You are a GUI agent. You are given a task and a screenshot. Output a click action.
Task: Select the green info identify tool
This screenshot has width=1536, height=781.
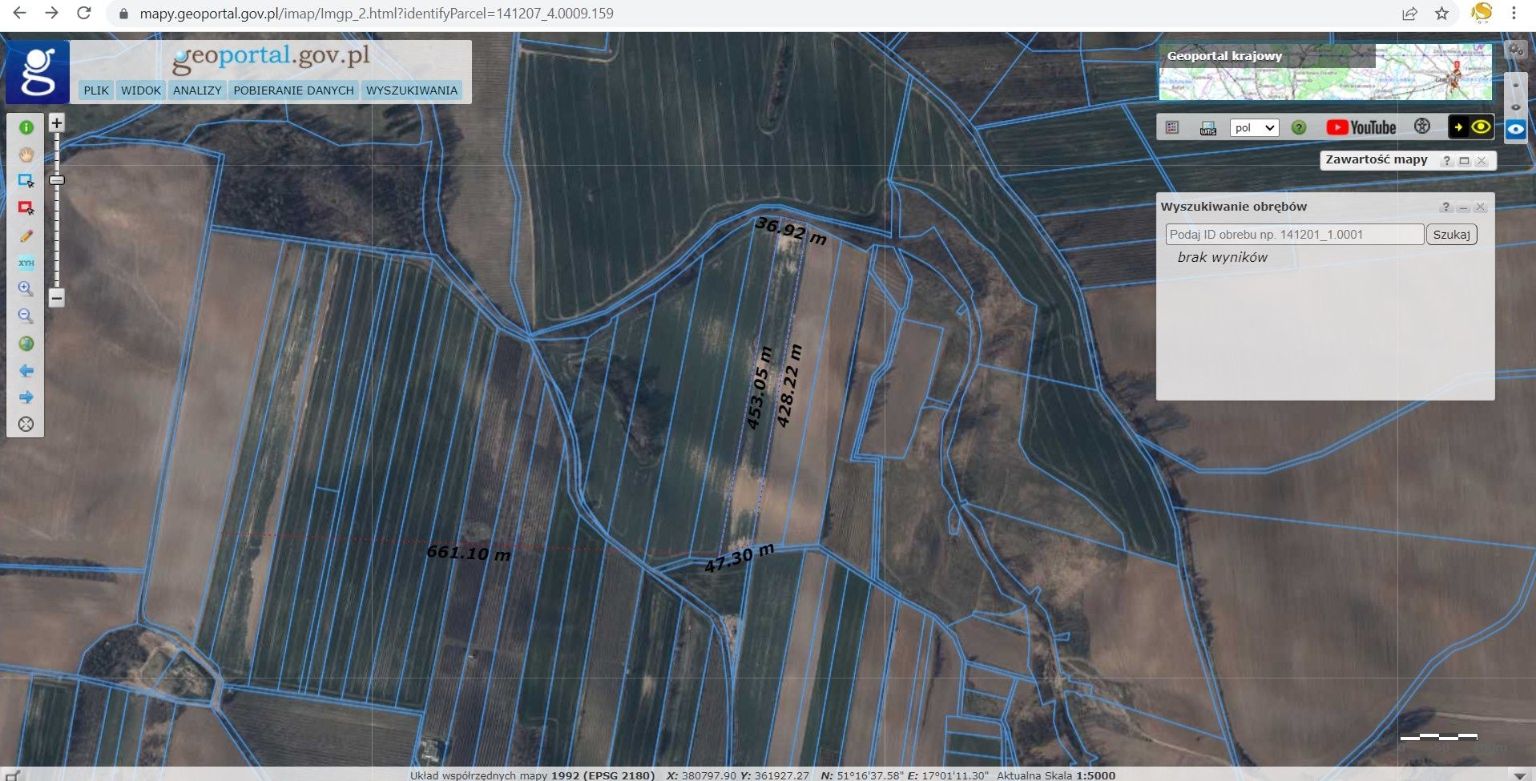[26, 127]
